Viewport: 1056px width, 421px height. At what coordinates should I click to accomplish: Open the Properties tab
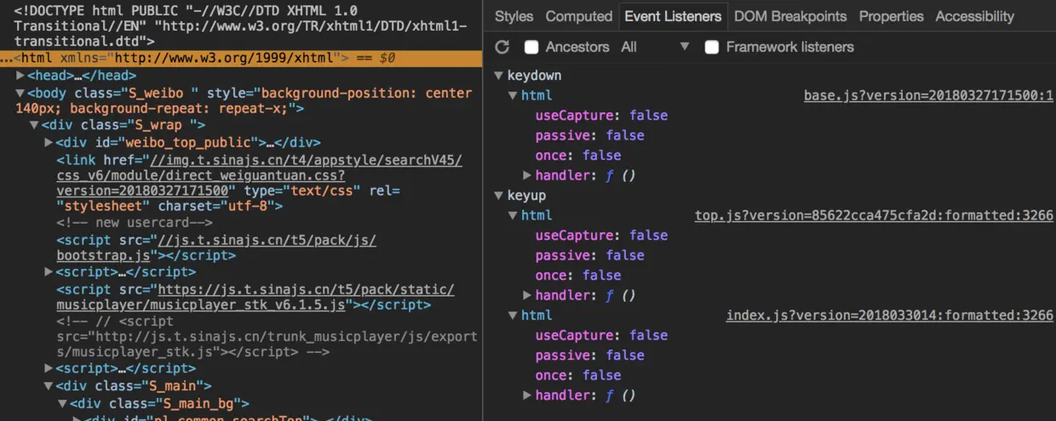[x=891, y=16]
